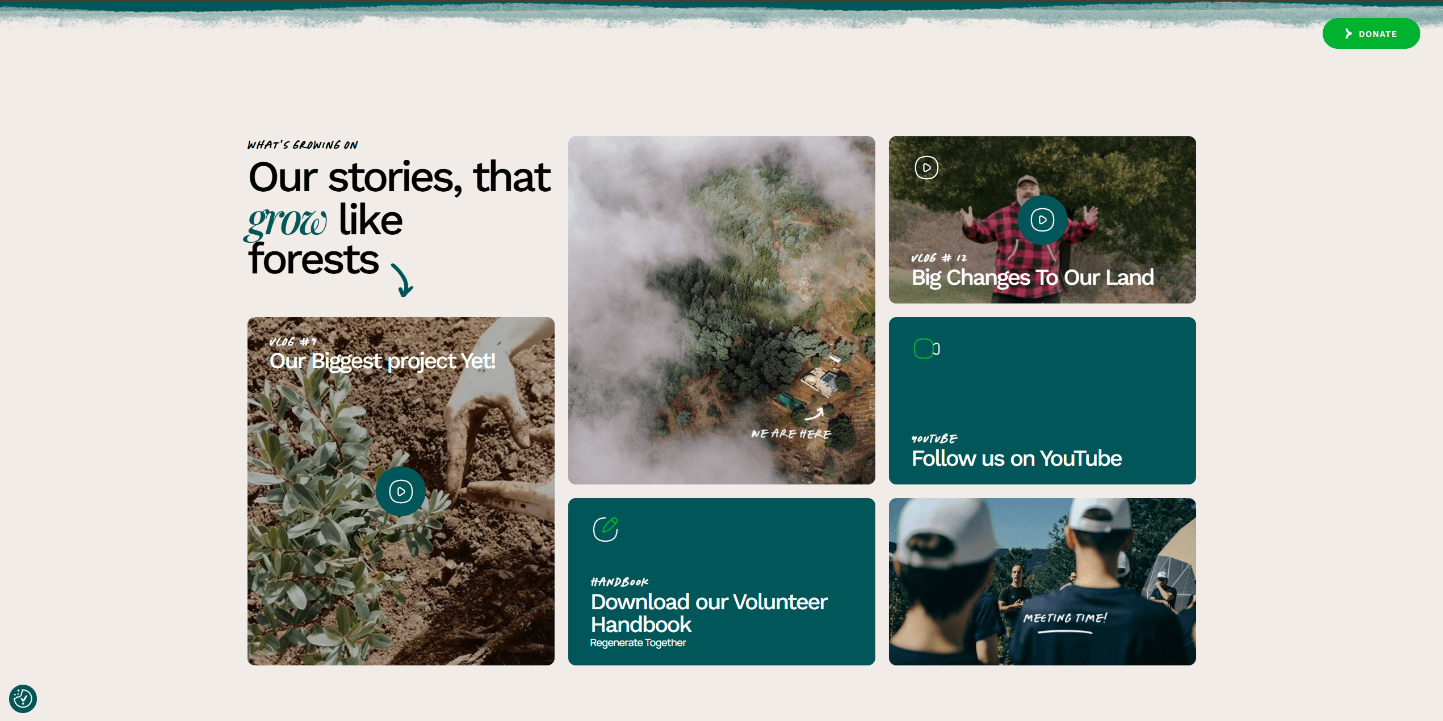
Task: Play the Vlog #7 video via center play button
Action: (x=401, y=491)
